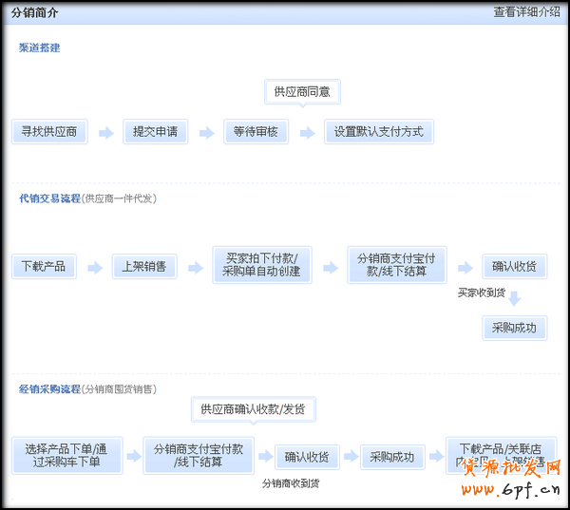Screen dimensions: 570x510
Task: Select the 上架销售 step
Action: click(x=143, y=267)
